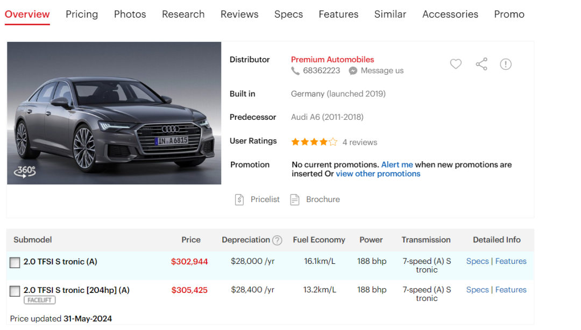Click the share icon
Image resolution: width=581 pixels, height=330 pixels.
pyautogui.click(x=481, y=64)
